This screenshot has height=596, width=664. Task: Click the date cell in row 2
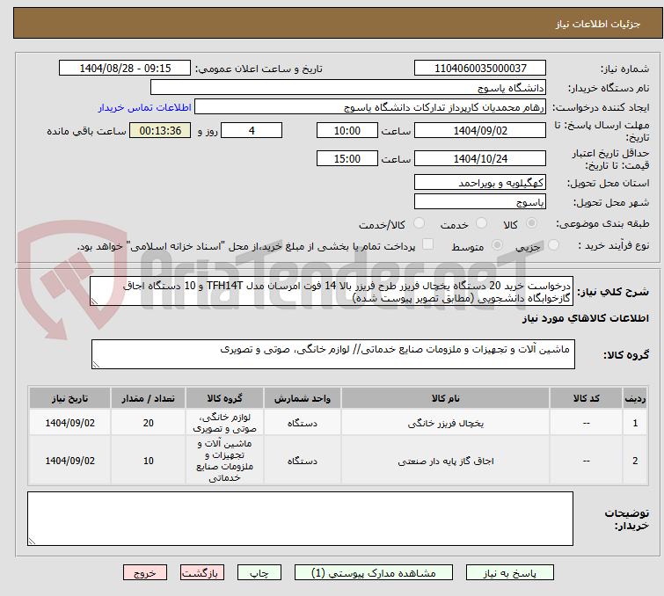coord(69,461)
